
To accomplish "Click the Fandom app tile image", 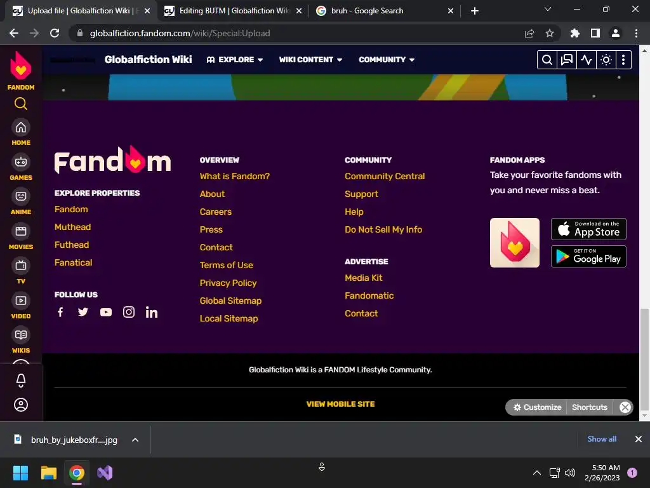I will coord(514,243).
